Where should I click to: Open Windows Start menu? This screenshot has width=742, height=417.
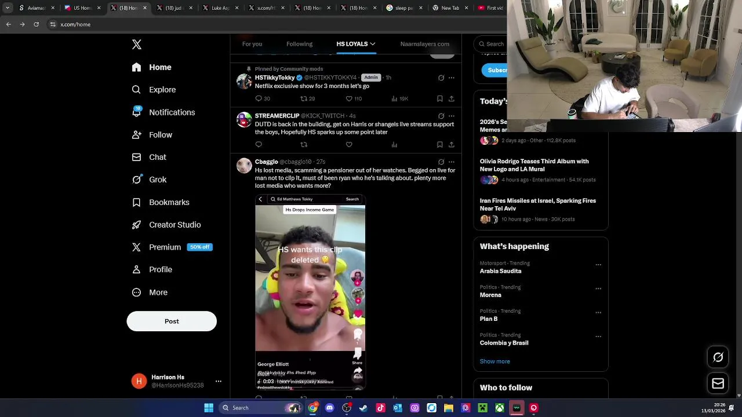209,408
